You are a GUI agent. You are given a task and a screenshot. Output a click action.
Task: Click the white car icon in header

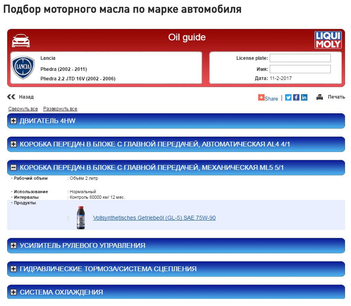click(x=21, y=40)
